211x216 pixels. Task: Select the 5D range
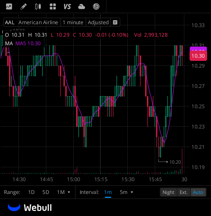tap(46, 192)
